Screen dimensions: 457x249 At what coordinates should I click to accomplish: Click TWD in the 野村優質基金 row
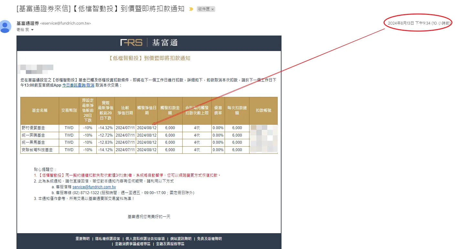click(x=69, y=128)
